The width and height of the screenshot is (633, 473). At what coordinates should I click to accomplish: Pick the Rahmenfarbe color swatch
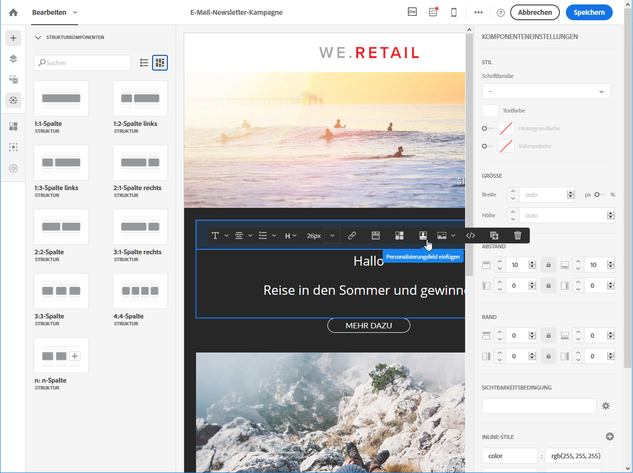click(x=506, y=146)
